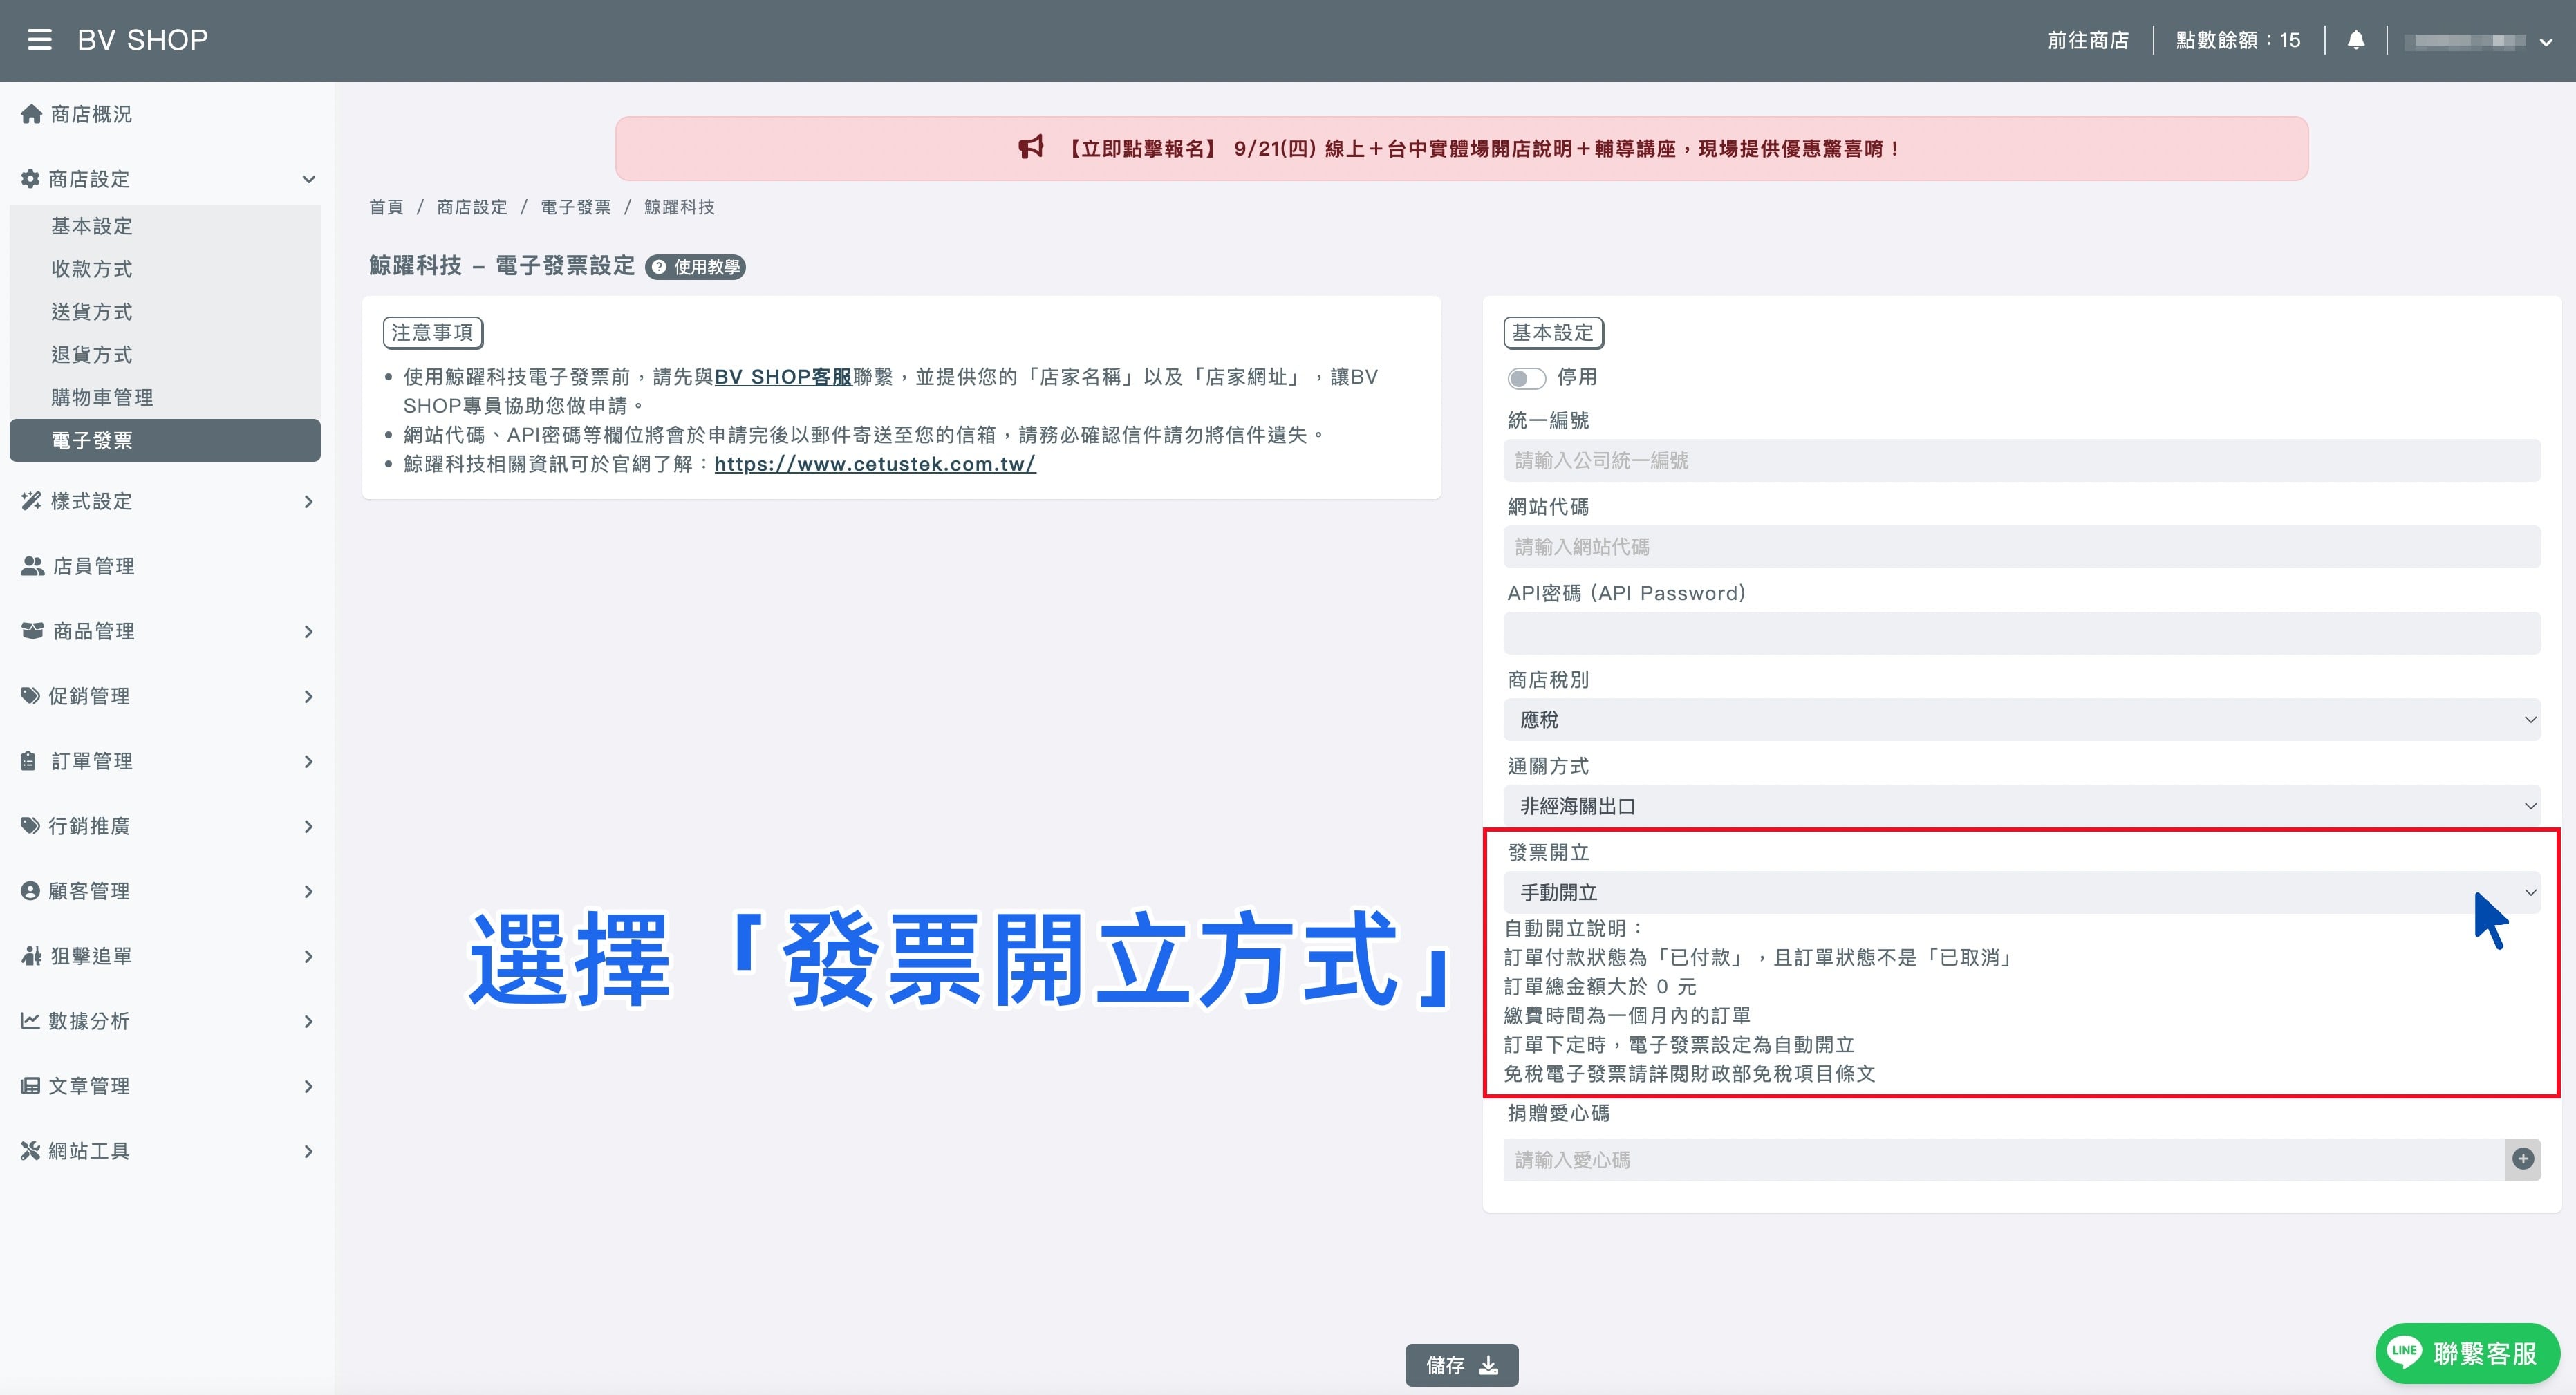Click the 儲存 save button

pyautogui.click(x=1461, y=1365)
